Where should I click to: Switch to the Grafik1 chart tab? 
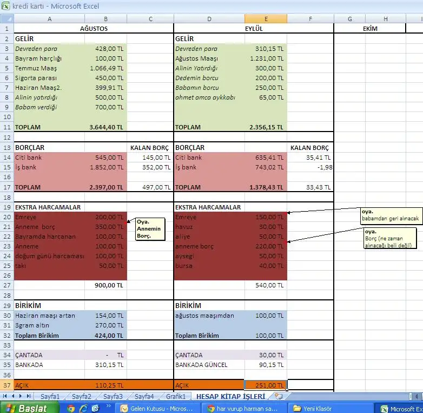(x=176, y=396)
